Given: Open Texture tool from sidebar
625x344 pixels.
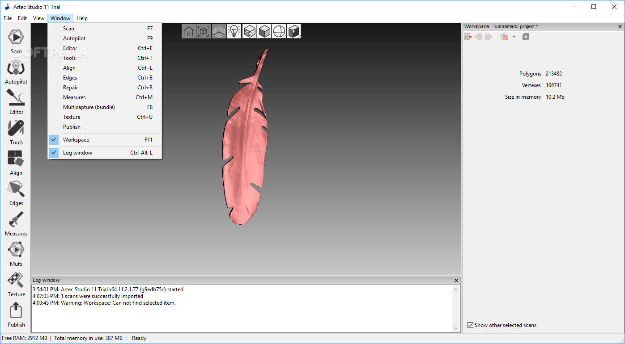Looking at the screenshot, I should point(16,284).
